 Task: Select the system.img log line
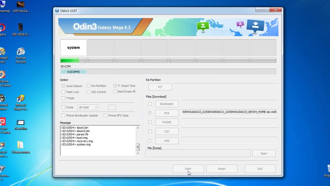pos(76,144)
